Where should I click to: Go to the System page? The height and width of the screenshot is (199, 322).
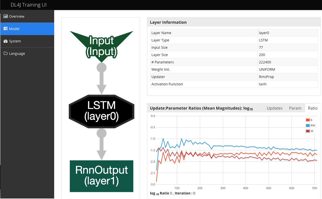(x=27, y=41)
